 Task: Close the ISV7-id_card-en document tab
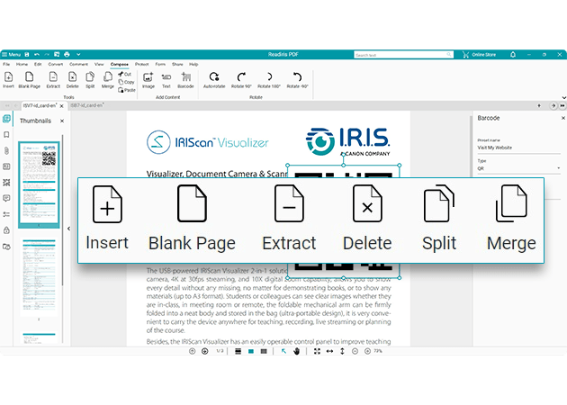(x=62, y=106)
